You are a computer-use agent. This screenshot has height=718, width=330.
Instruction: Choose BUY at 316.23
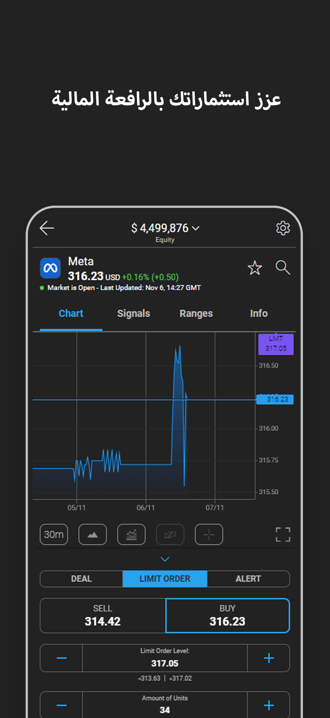coord(227,615)
